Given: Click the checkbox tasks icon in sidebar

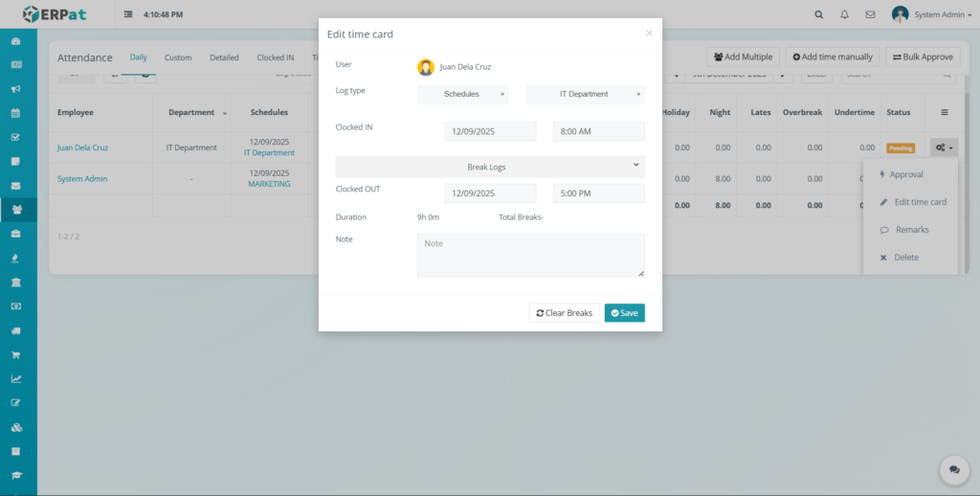Looking at the screenshot, I should pos(16,137).
